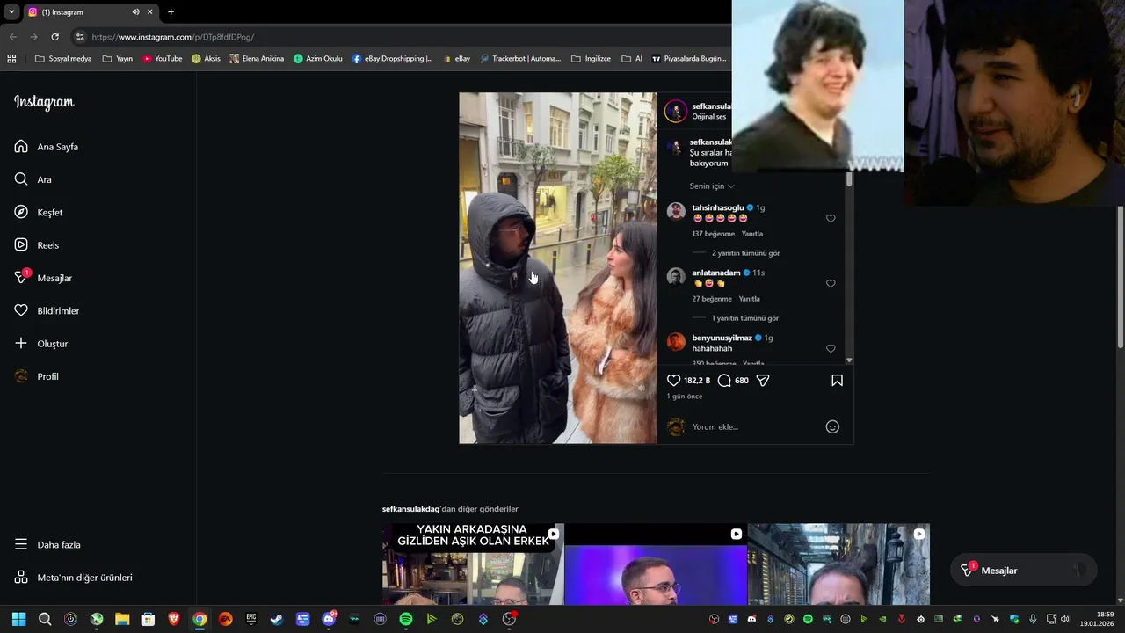Image resolution: width=1125 pixels, height=633 pixels.
Task: Open Epic Games Launcher from taskbar
Action: (x=251, y=619)
